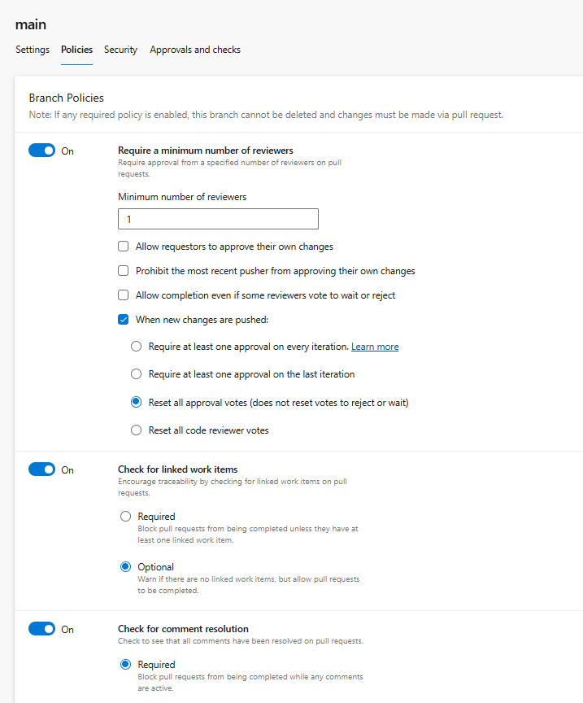583x703 pixels.
Task: Click the Minimum number of reviewers field
Action: (218, 219)
